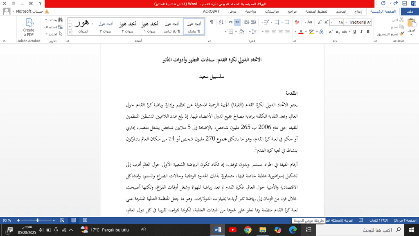Open the Borders dropdown arrow
Image resolution: width=419 pixels, height=236 pixels.
click(x=225, y=32)
